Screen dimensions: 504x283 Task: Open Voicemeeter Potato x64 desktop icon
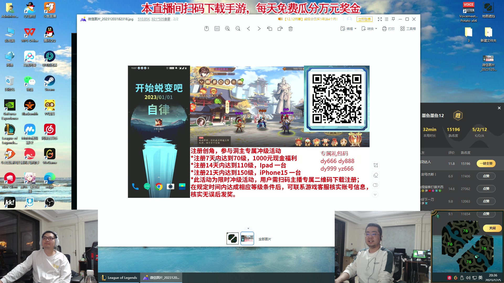(469, 12)
